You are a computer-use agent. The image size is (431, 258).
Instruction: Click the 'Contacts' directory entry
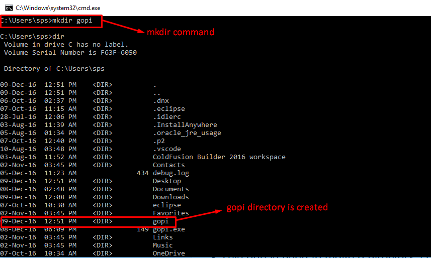(169, 165)
